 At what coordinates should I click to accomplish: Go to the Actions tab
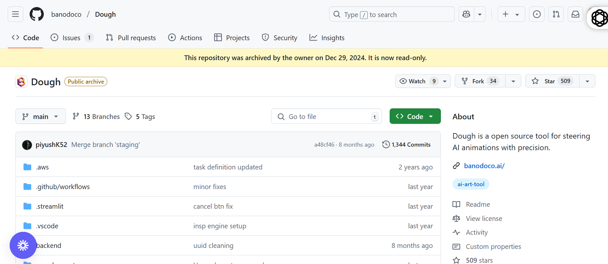click(185, 38)
